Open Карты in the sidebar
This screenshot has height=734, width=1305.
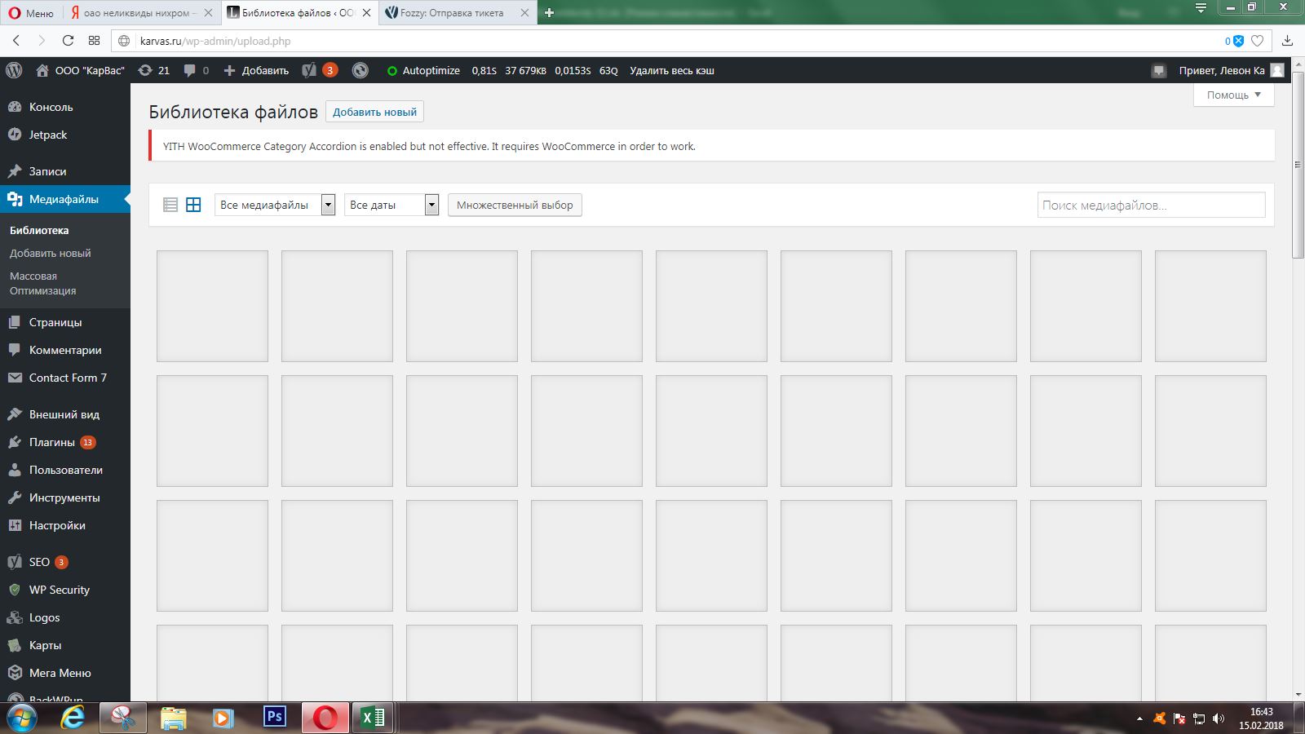coord(65,645)
